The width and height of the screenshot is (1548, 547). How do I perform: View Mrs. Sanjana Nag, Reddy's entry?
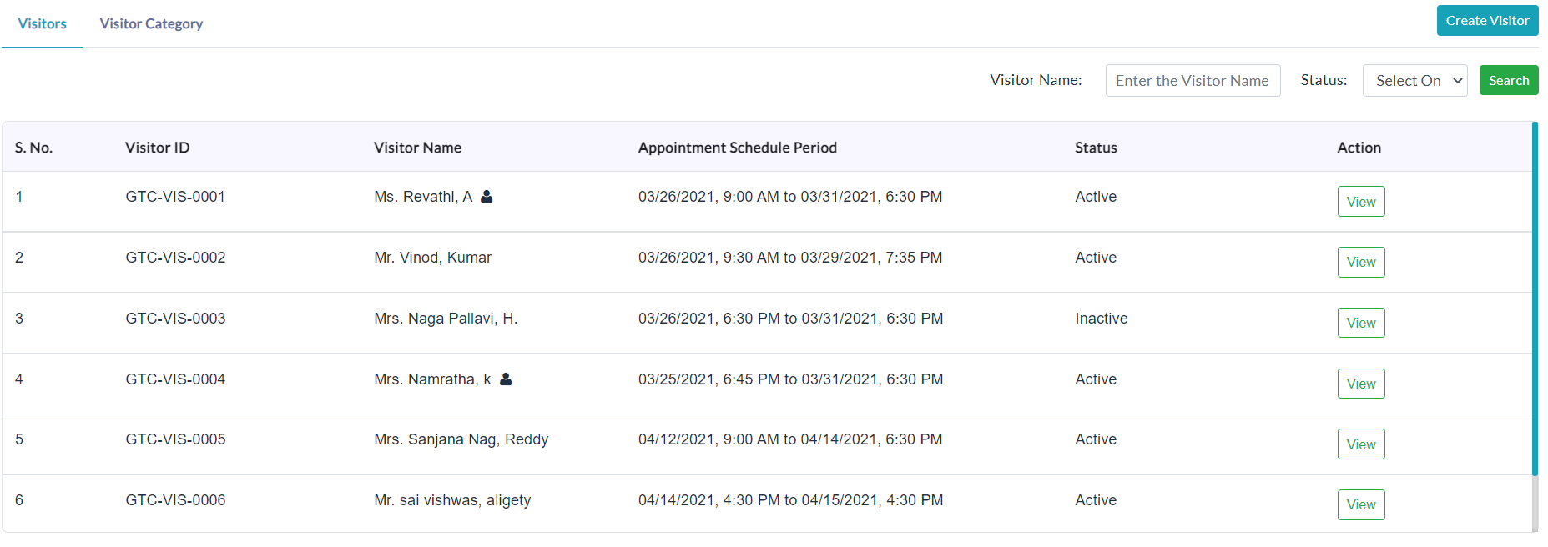pyautogui.click(x=1361, y=444)
